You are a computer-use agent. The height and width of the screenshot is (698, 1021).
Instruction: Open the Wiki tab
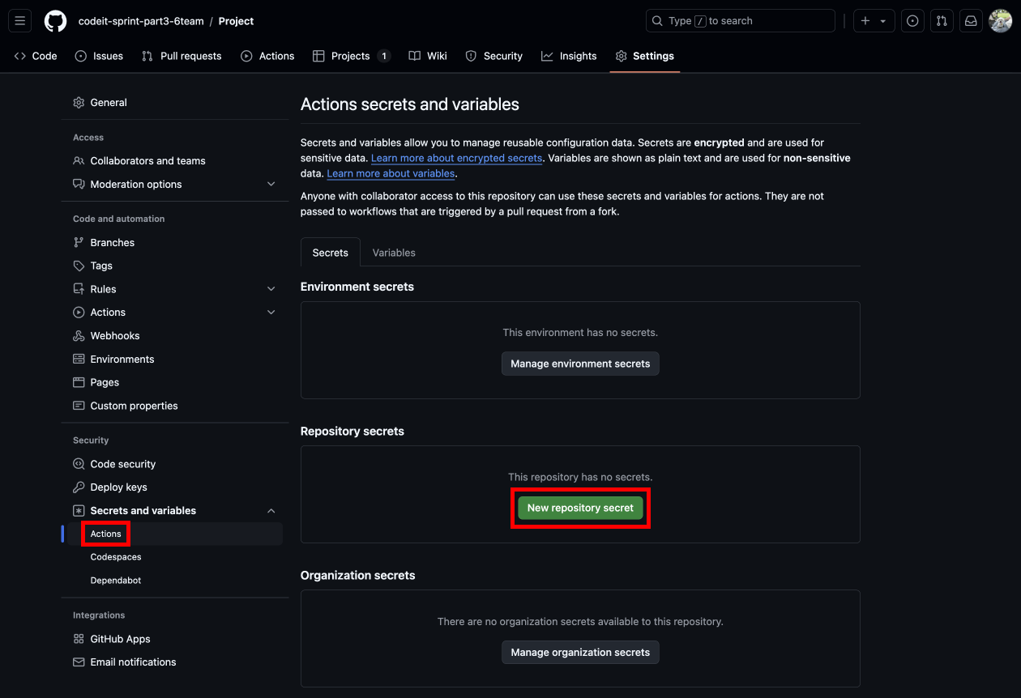[428, 56]
